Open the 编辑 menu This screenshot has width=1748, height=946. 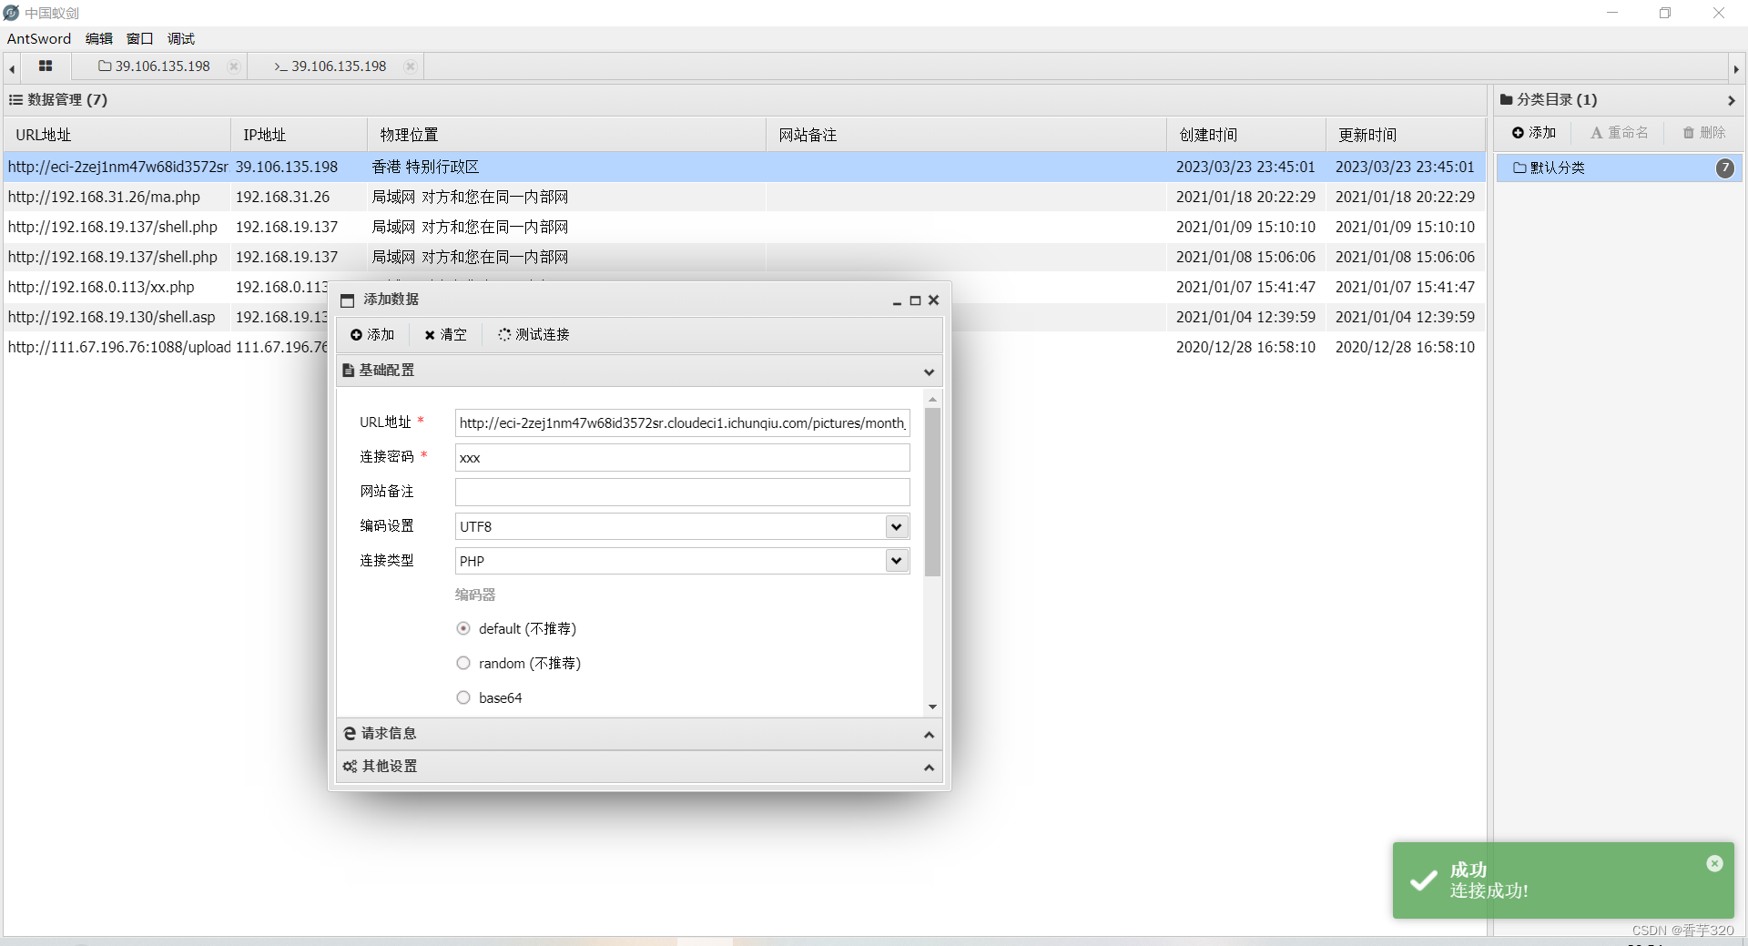pos(99,38)
